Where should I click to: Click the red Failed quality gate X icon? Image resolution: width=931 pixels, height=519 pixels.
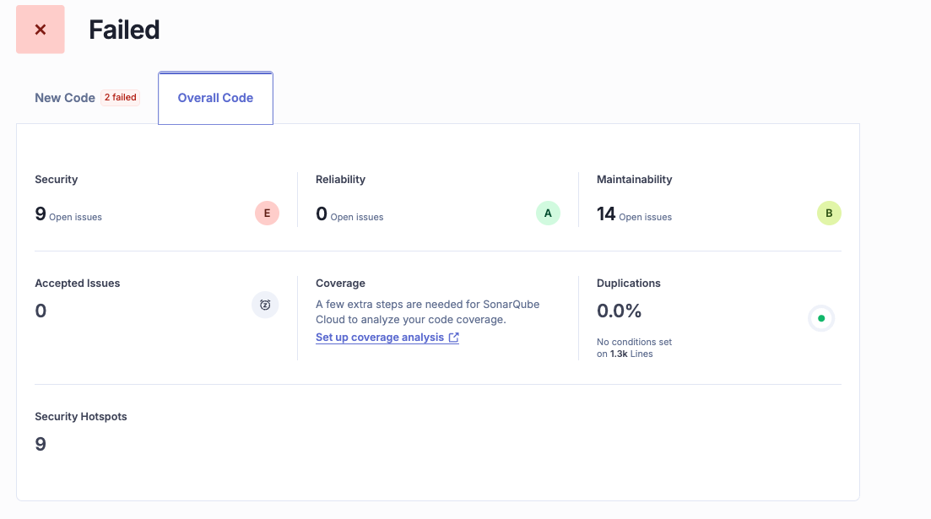[41, 30]
